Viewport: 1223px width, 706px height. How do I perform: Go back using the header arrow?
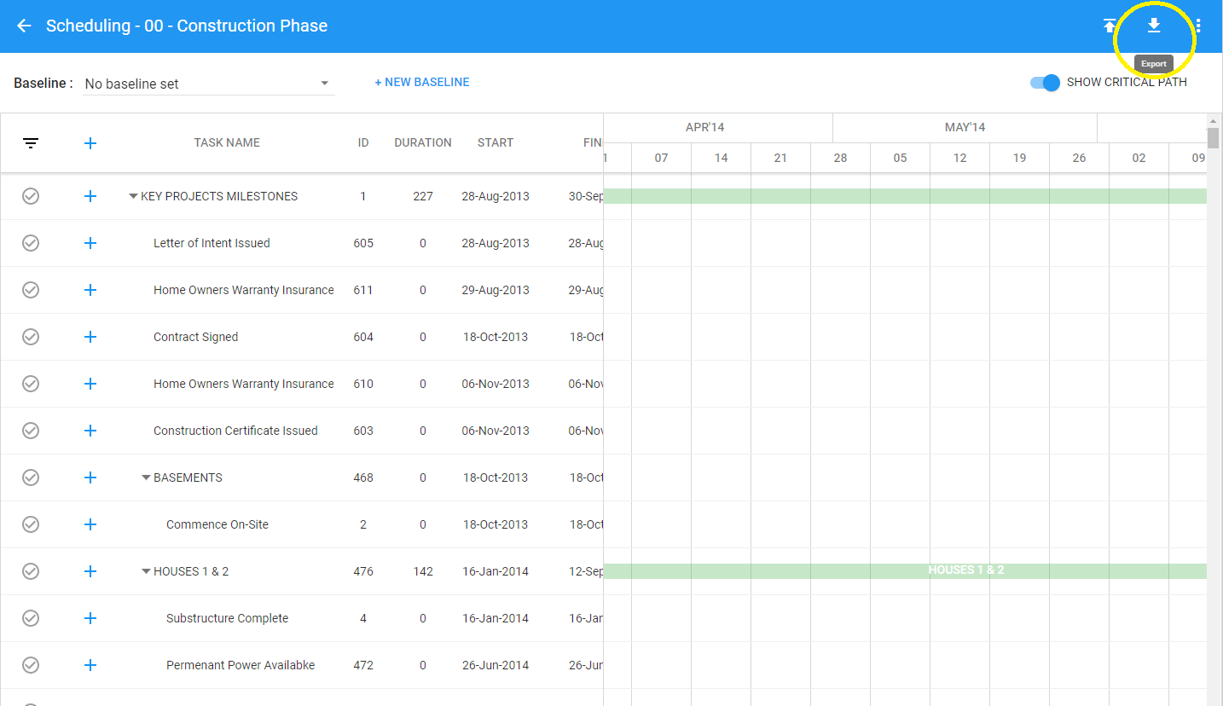point(24,26)
